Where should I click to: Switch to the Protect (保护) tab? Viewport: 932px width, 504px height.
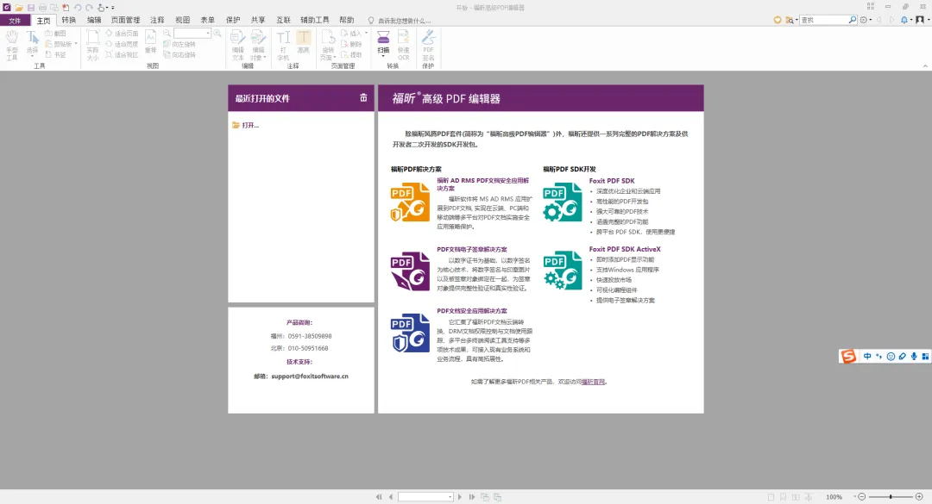233,20
